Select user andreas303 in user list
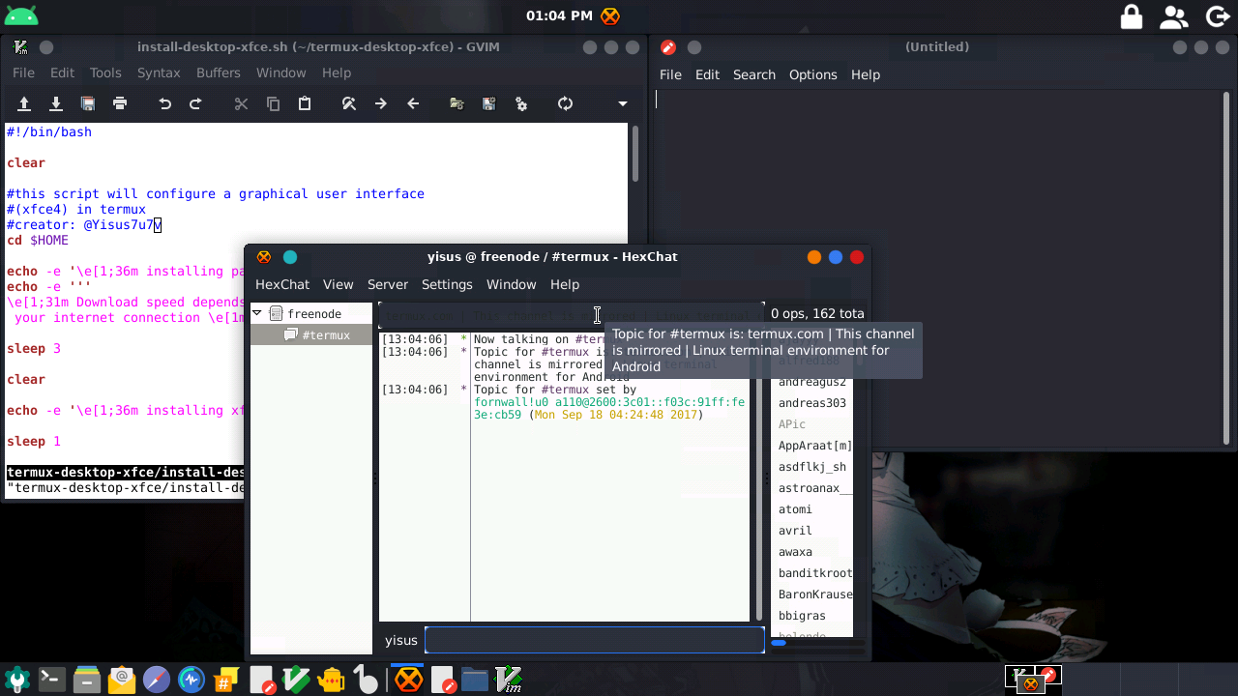The image size is (1238, 696). (812, 403)
